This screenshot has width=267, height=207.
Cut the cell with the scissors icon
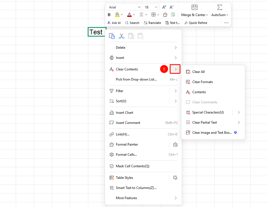[x=122, y=36]
